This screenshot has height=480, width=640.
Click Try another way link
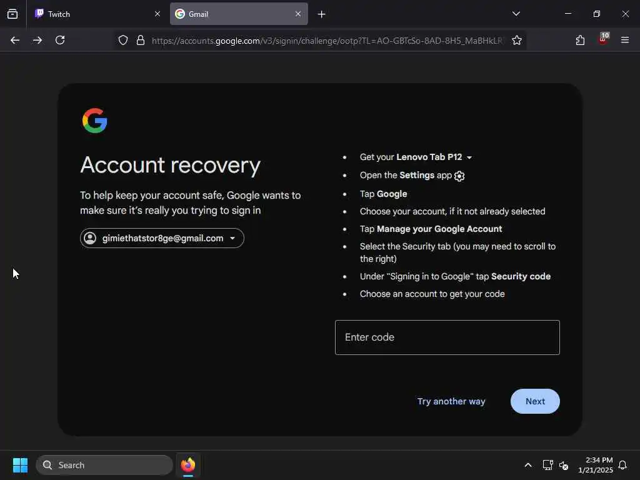click(x=451, y=401)
